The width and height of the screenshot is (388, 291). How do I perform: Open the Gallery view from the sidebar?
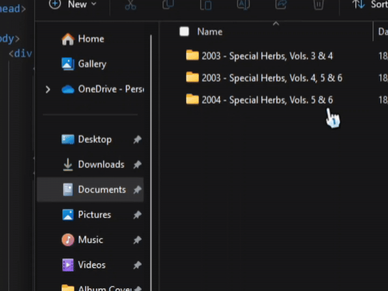(92, 64)
